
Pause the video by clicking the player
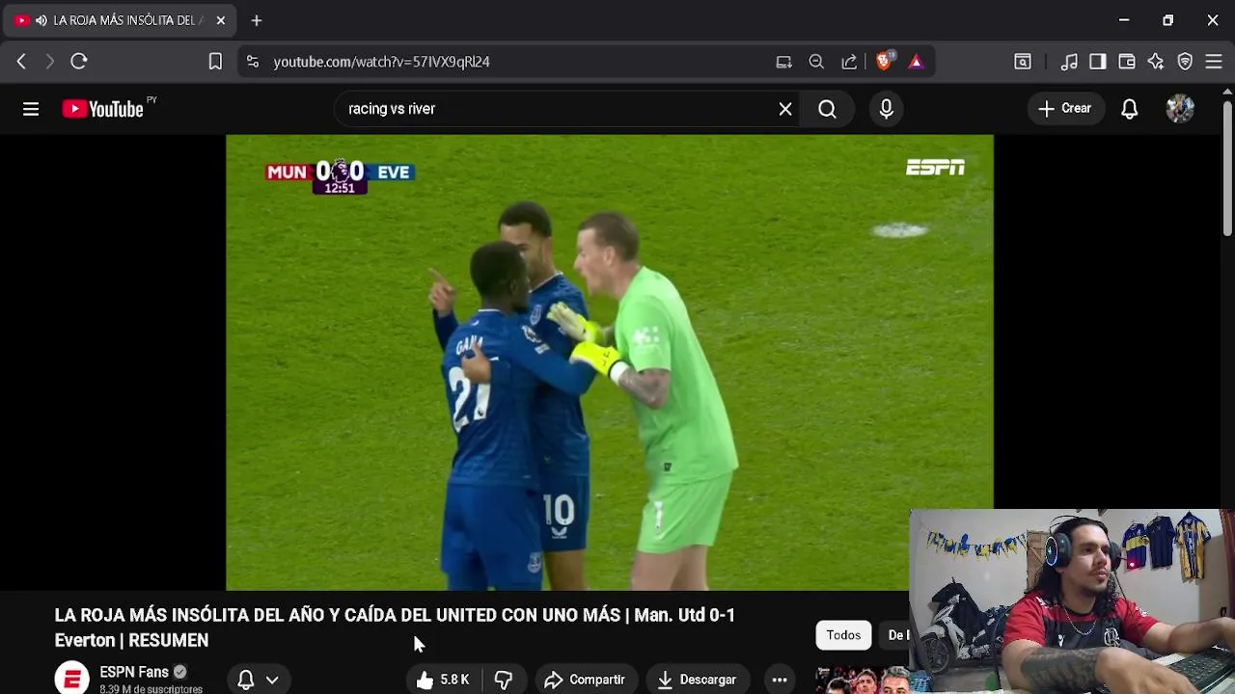[609, 362]
